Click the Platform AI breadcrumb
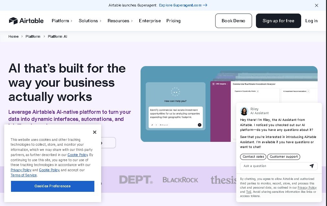 (57, 36)
